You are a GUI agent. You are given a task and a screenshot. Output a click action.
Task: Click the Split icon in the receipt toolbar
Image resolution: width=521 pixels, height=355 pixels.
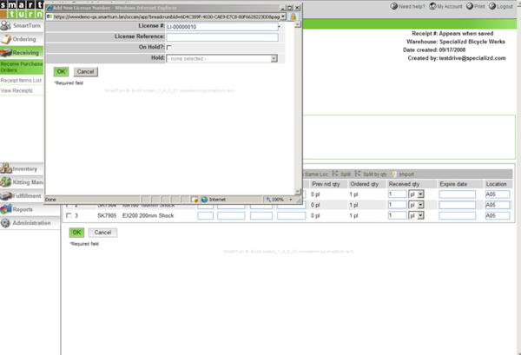335,174
